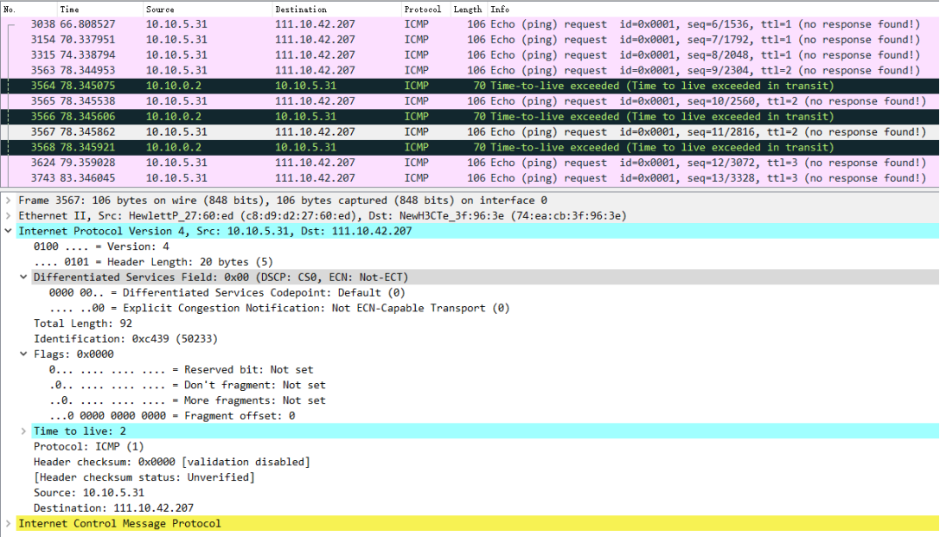Select the Header checksum status: Unverified line

(144, 477)
